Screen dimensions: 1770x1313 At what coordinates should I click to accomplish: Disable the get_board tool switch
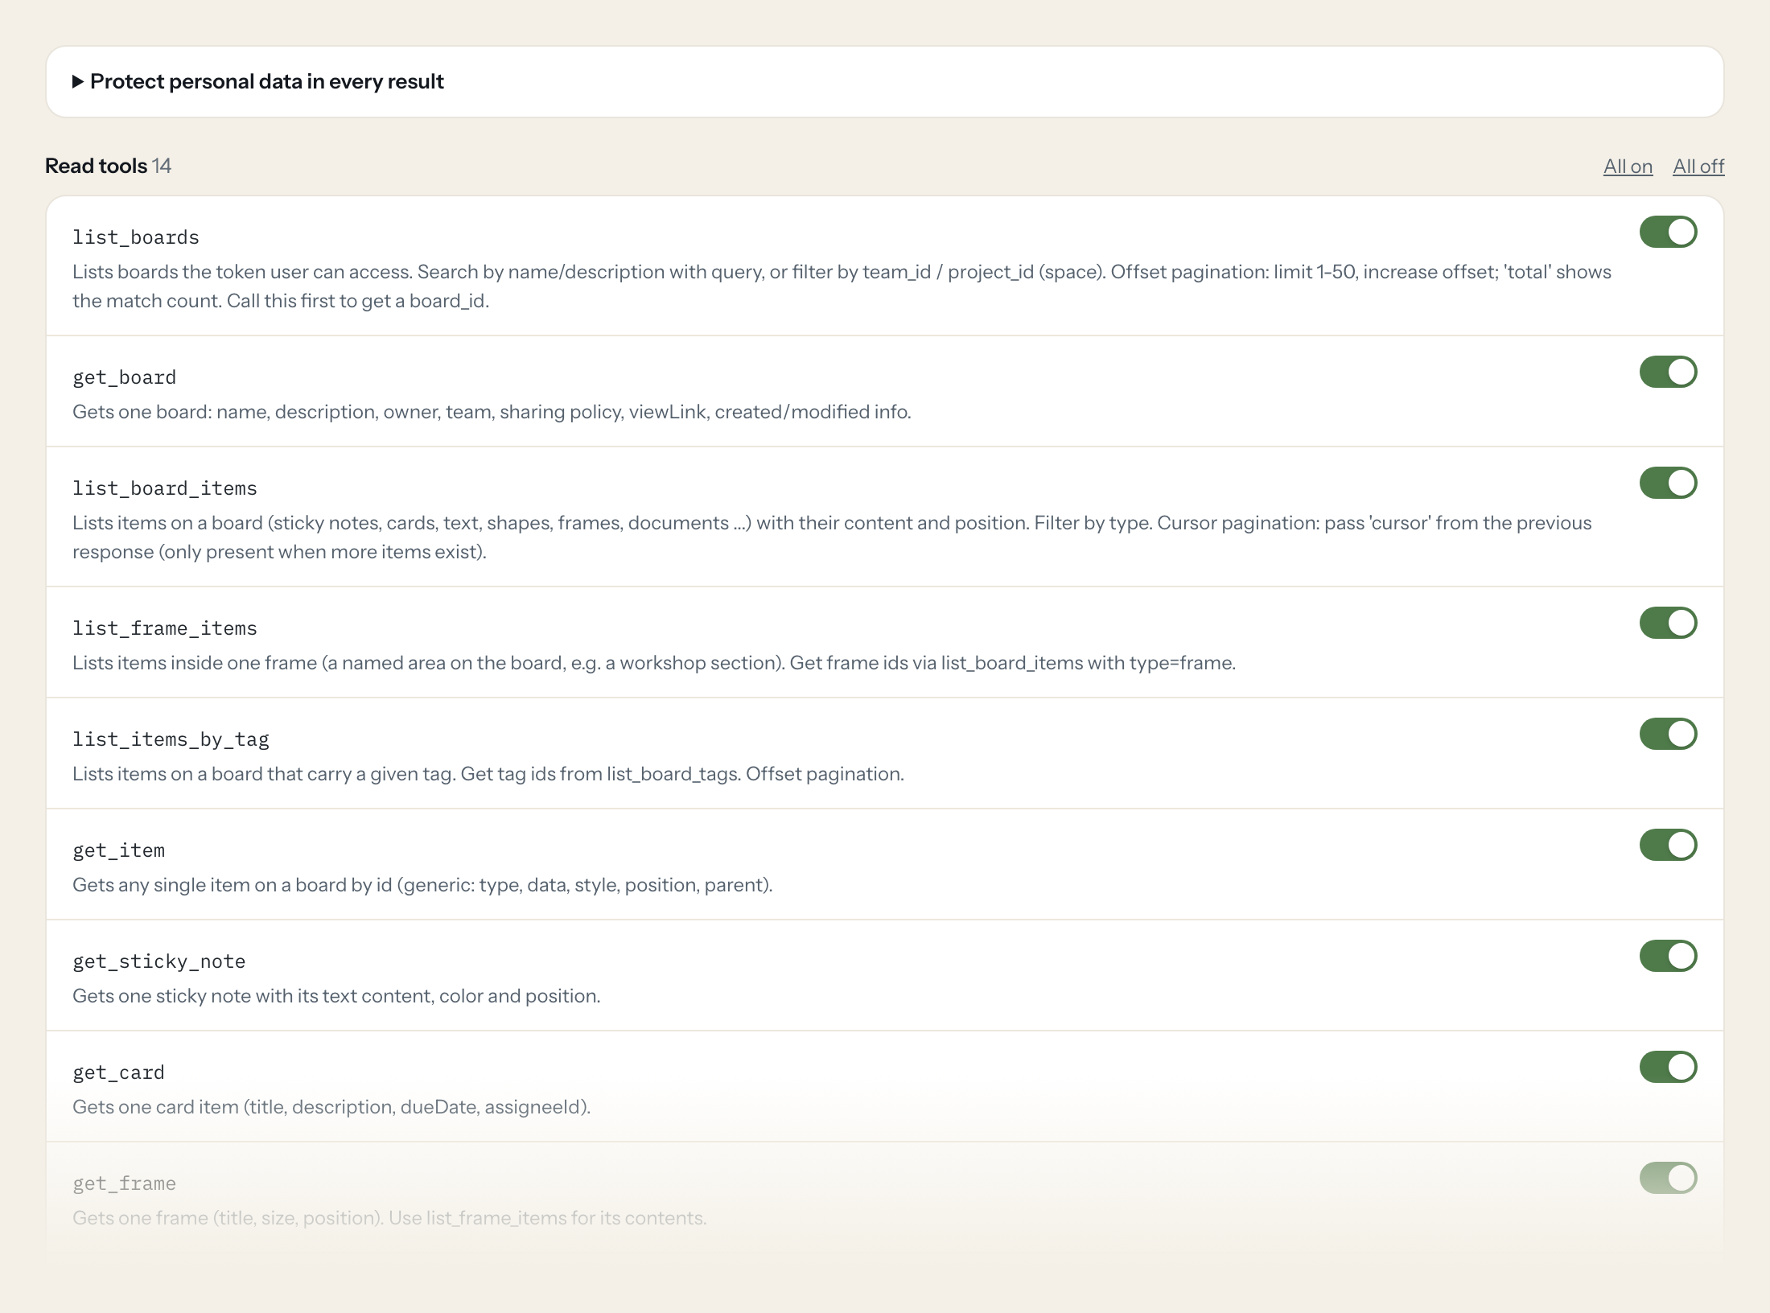point(1668,372)
